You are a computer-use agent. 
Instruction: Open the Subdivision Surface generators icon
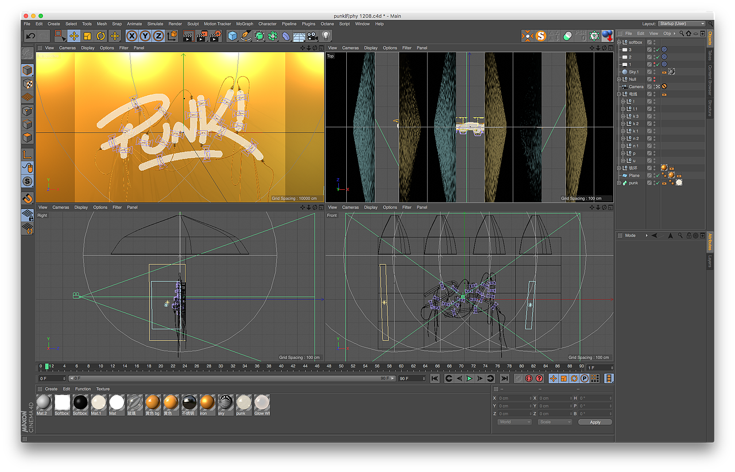click(259, 36)
